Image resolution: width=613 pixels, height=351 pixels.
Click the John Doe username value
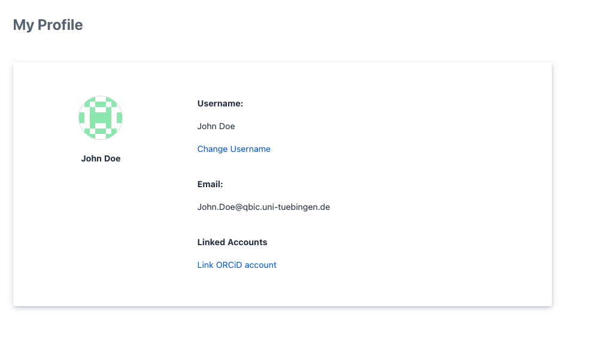coord(216,126)
